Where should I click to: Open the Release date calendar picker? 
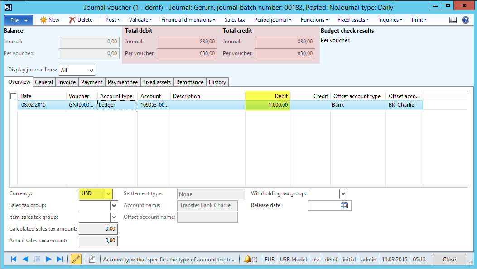click(x=344, y=205)
